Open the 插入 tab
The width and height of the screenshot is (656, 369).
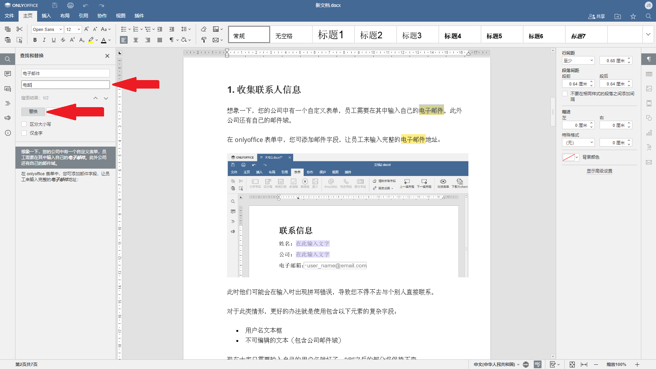[x=46, y=16]
